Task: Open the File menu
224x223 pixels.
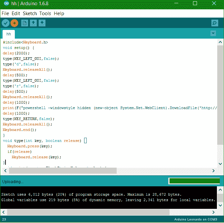Action: click(5, 14)
